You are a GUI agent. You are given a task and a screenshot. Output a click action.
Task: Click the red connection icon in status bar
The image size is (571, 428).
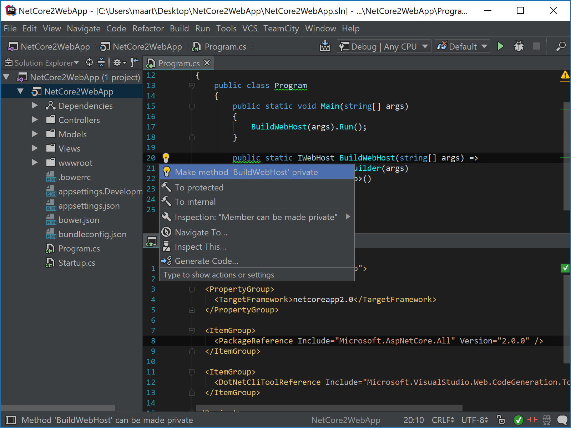pyautogui.click(x=532, y=420)
